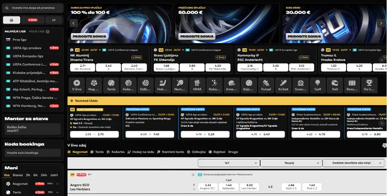Focus the team search field
The height and width of the screenshot is (196, 387).
coord(33,8)
